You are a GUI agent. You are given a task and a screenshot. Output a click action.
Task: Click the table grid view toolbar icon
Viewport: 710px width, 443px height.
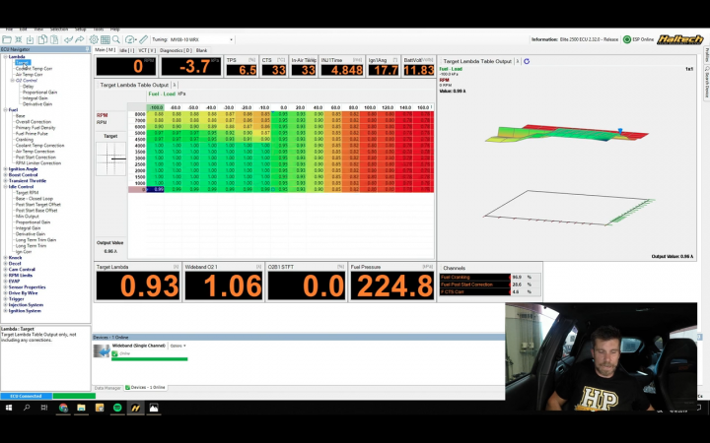(x=106, y=39)
